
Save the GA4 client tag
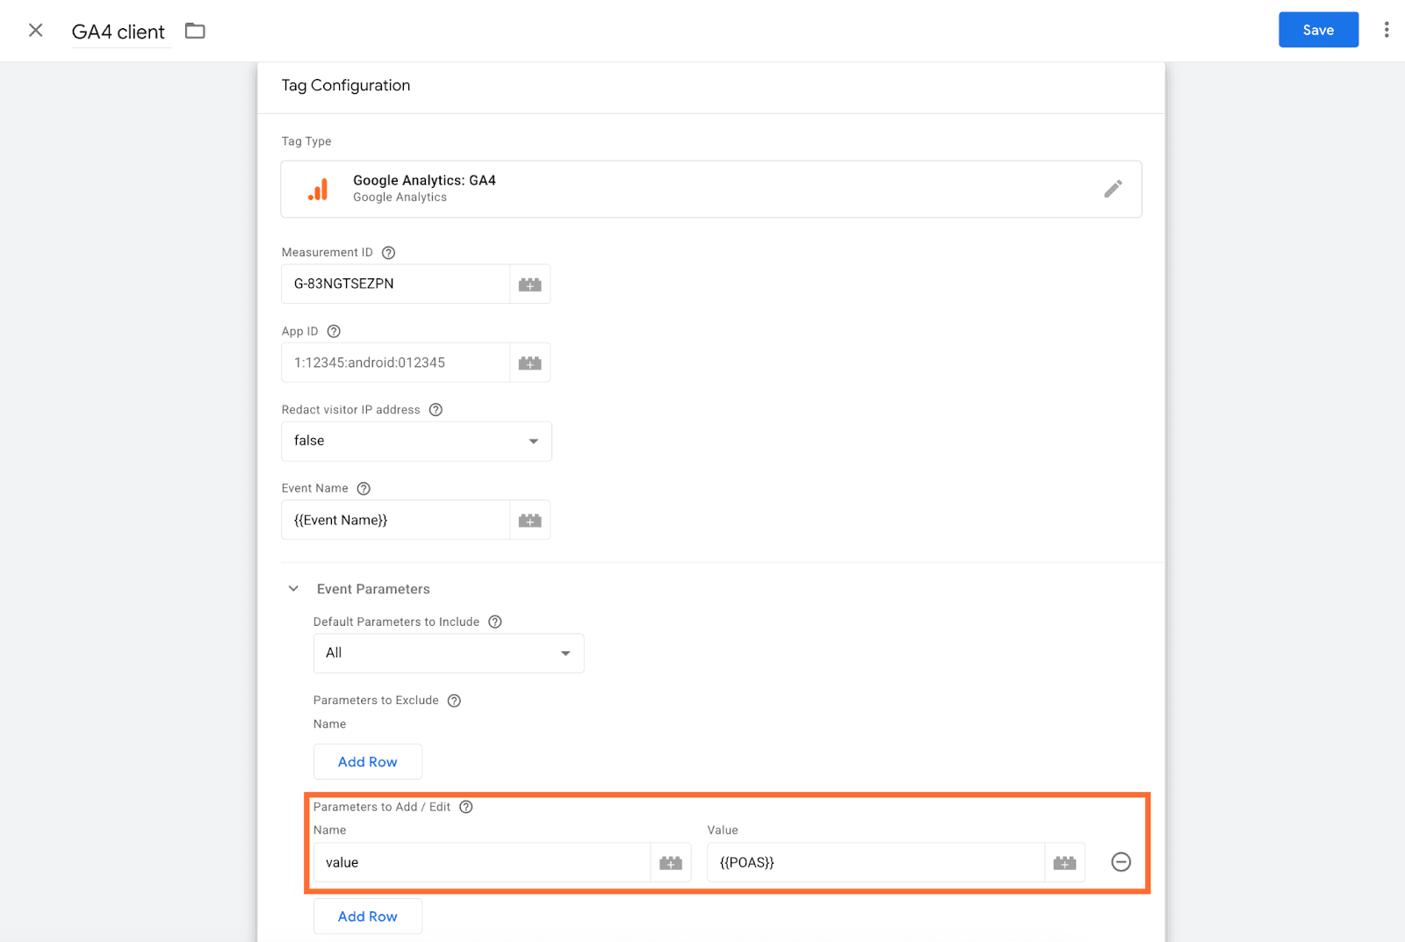(x=1318, y=29)
